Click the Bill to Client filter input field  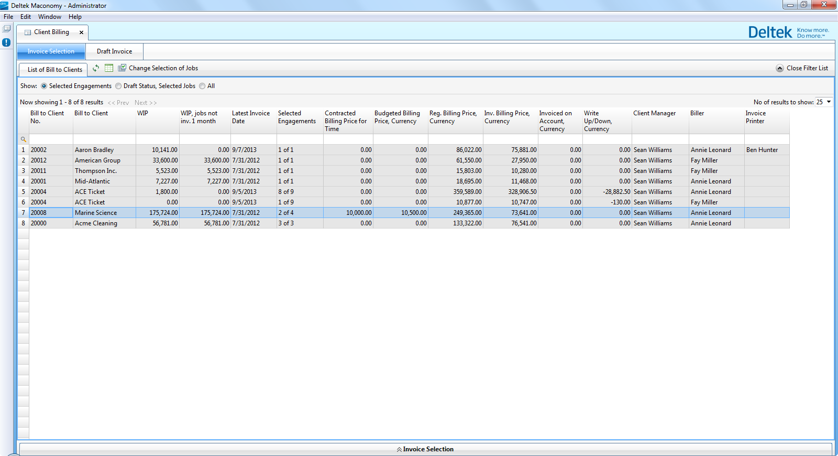pyautogui.click(x=104, y=139)
